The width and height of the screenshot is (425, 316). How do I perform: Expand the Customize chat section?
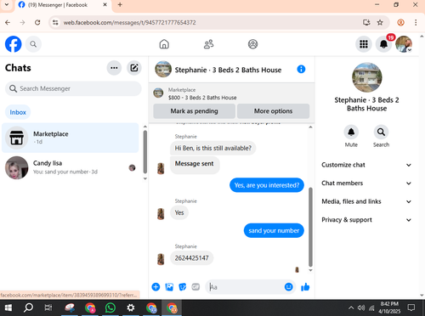click(x=366, y=165)
